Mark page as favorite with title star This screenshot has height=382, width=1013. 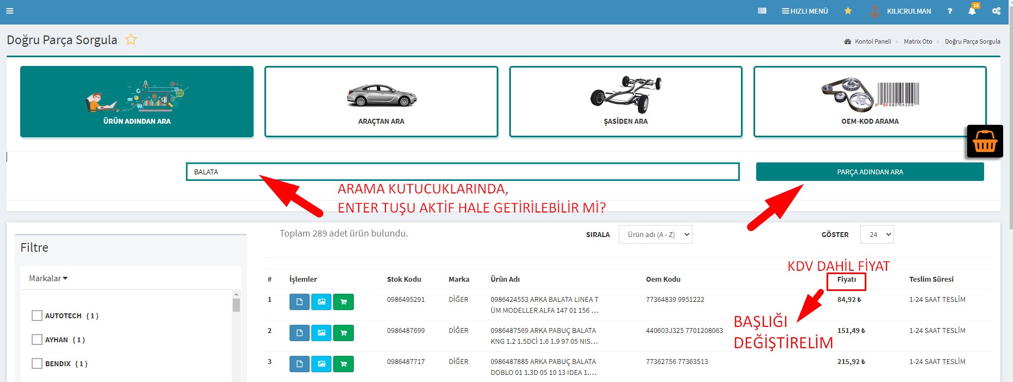coord(131,40)
